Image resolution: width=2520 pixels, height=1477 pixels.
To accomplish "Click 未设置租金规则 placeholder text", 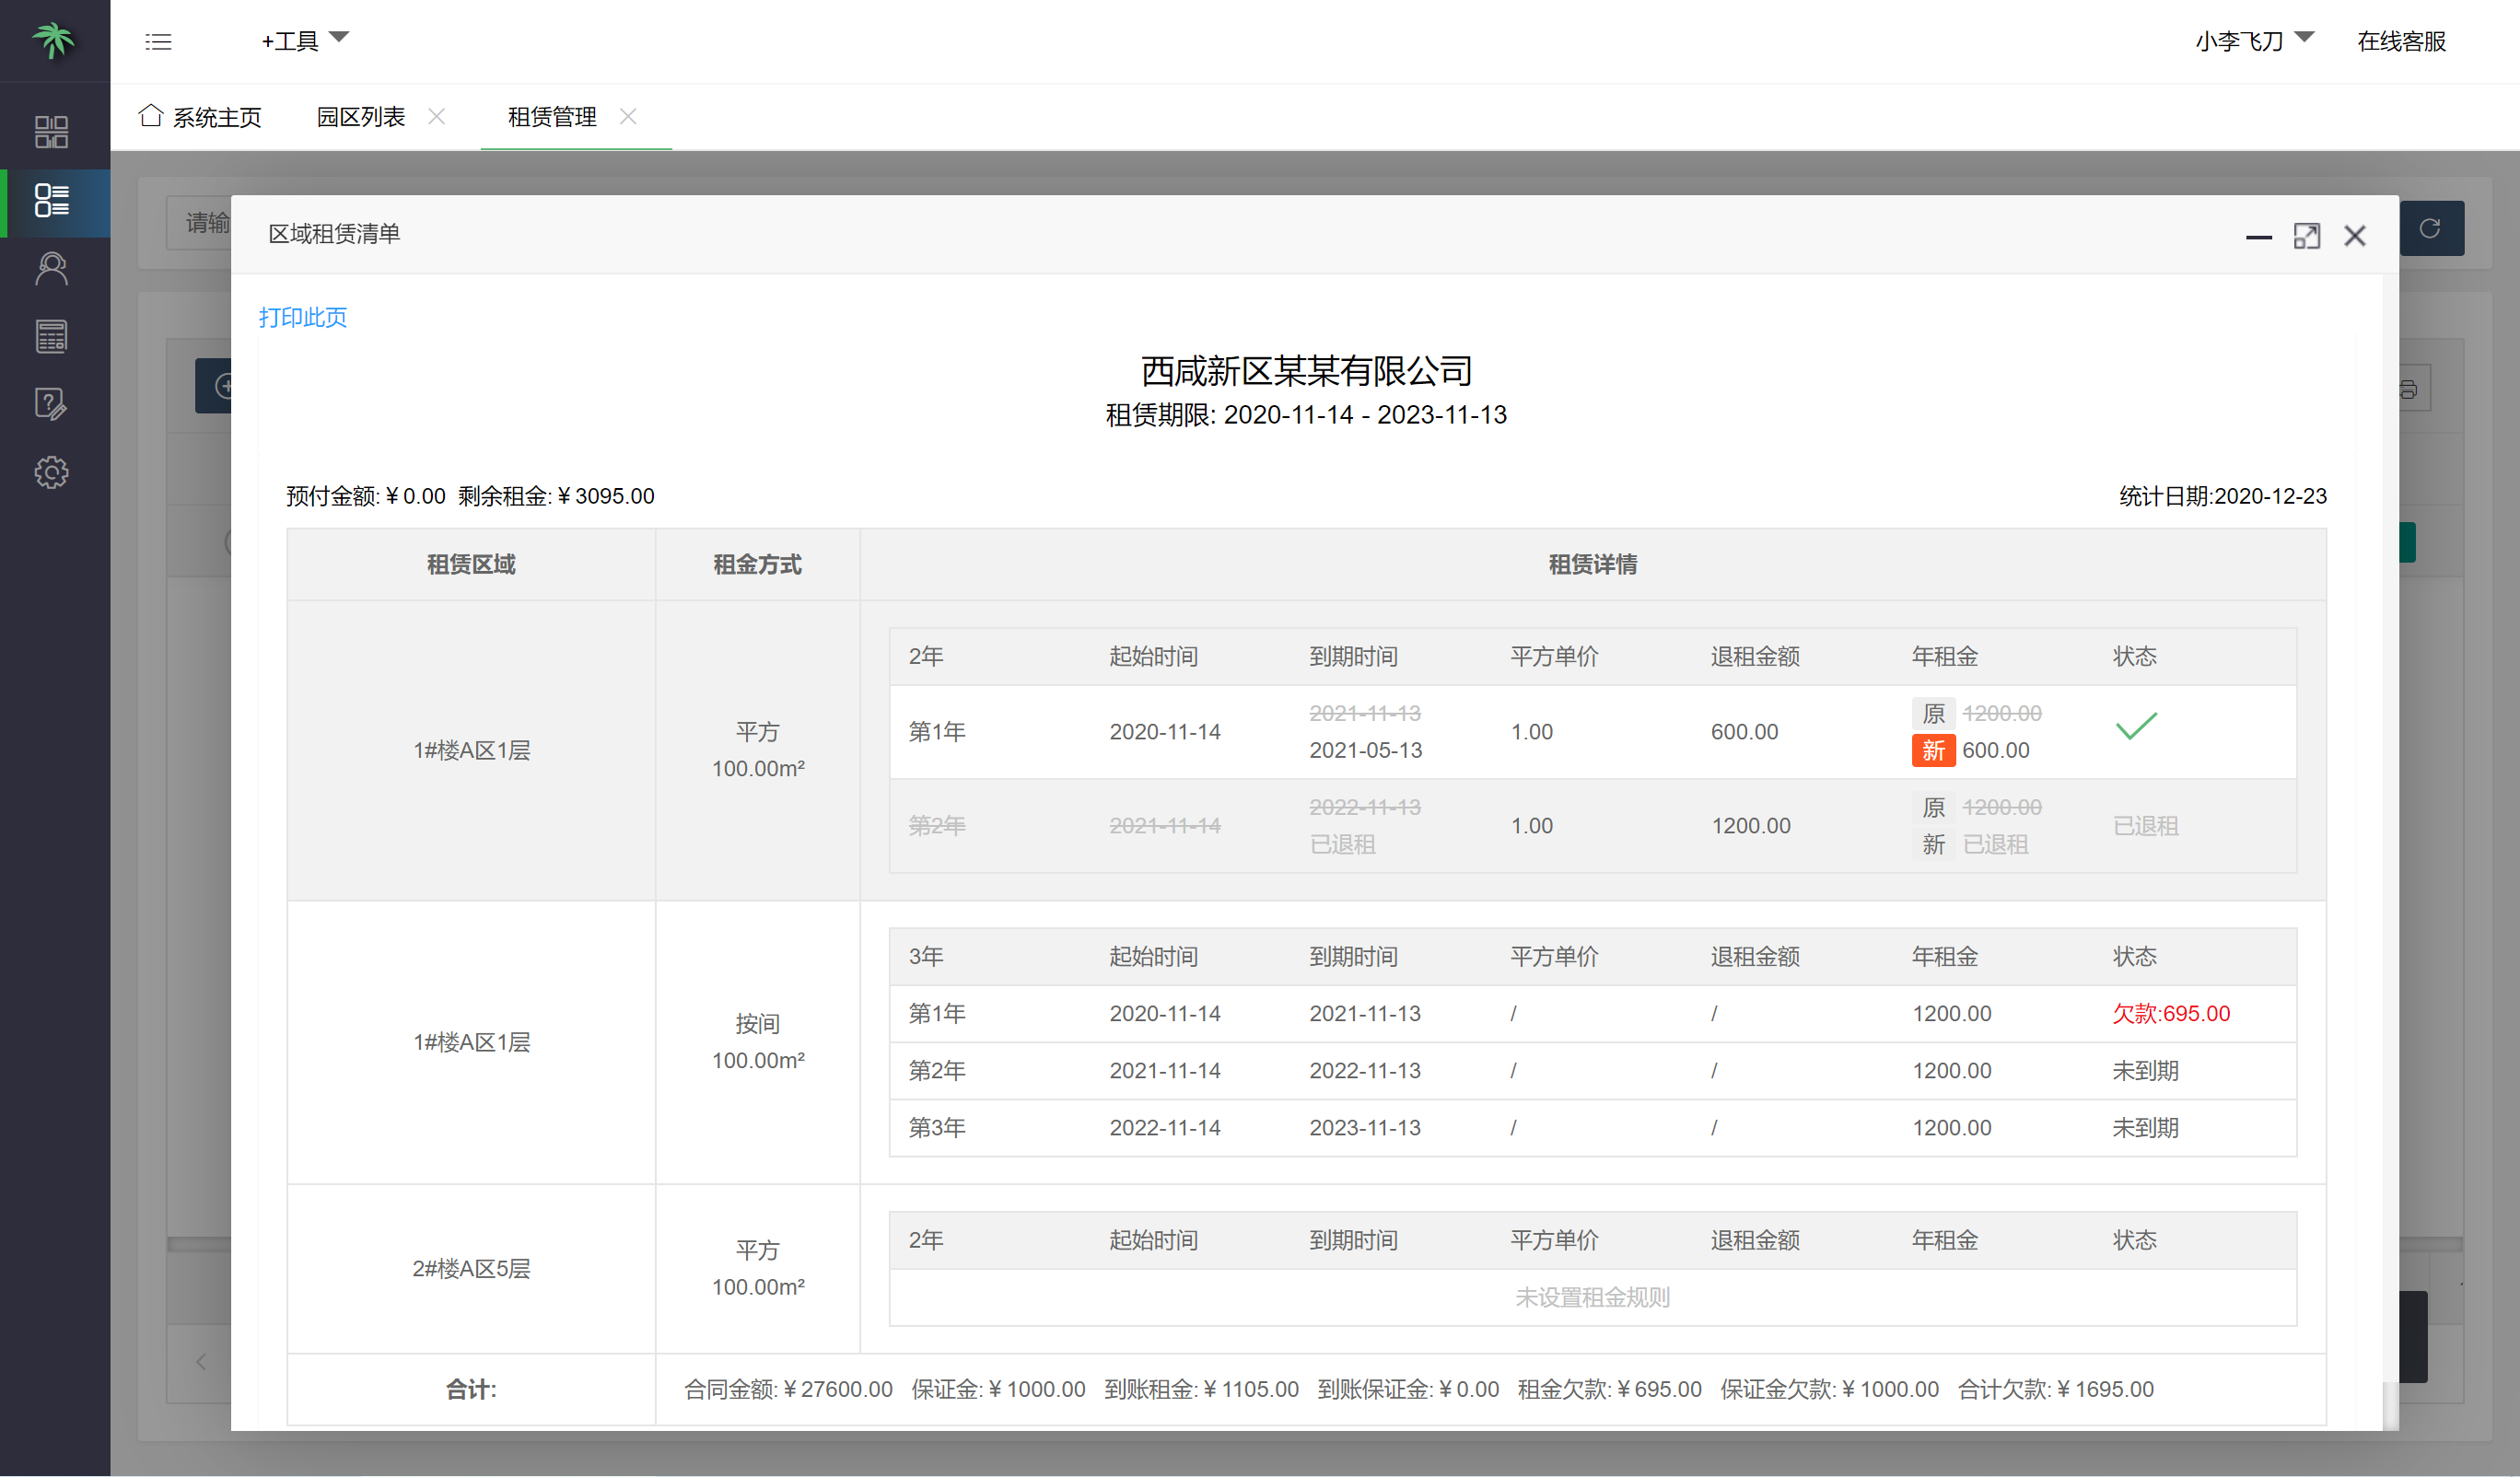I will 1592,1297.
